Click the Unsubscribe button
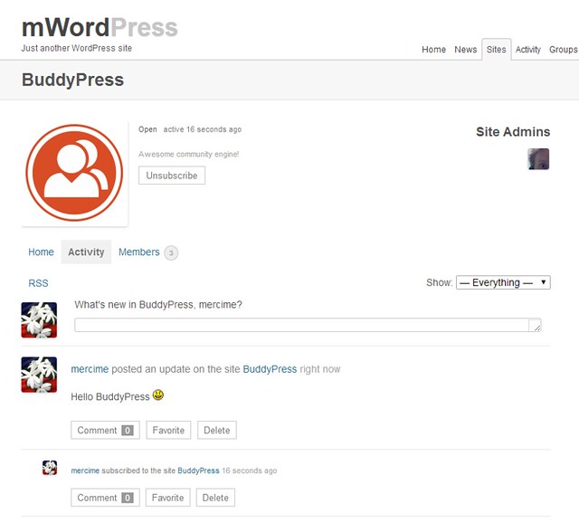The image size is (579, 523). (172, 176)
